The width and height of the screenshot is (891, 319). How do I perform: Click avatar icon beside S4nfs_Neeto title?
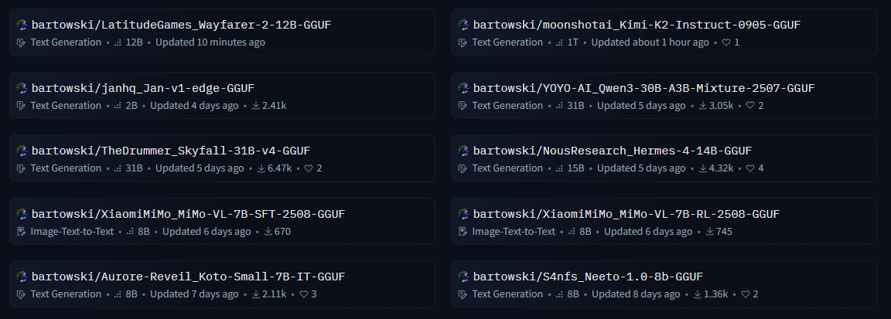(463, 277)
